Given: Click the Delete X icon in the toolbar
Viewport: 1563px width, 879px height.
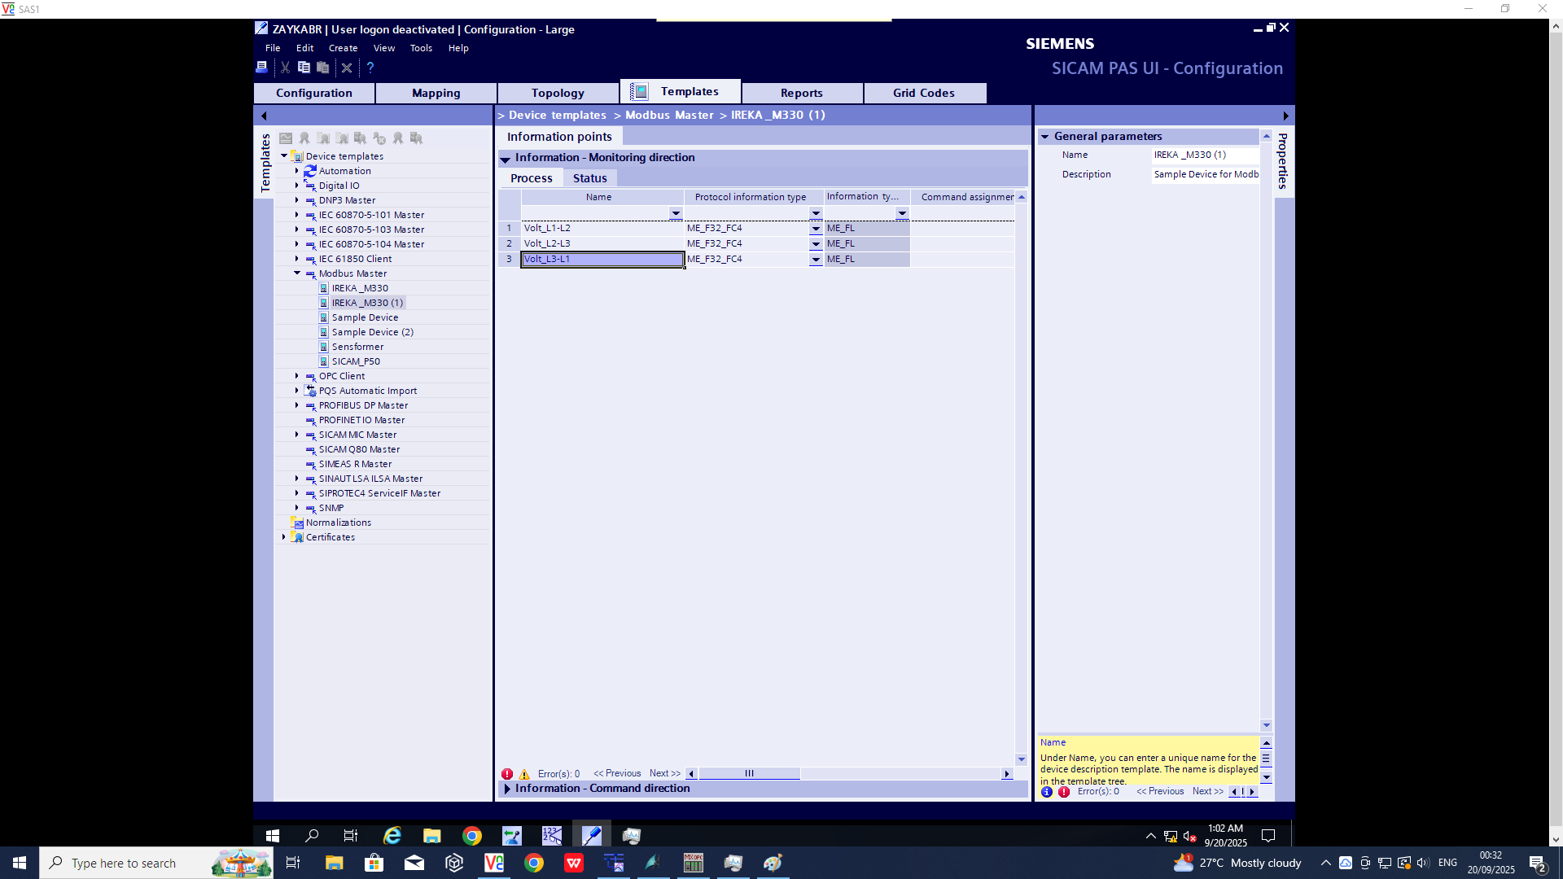Looking at the screenshot, I should pyautogui.click(x=347, y=68).
